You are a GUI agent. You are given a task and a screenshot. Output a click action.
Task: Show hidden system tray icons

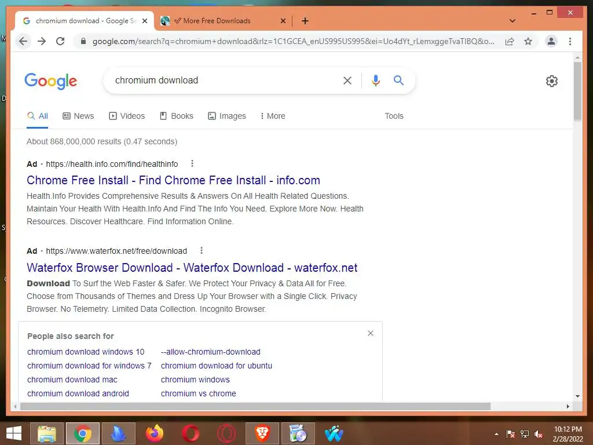point(496,434)
